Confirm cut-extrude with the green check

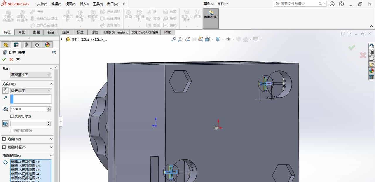pyautogui.click(x=4, y=59)
